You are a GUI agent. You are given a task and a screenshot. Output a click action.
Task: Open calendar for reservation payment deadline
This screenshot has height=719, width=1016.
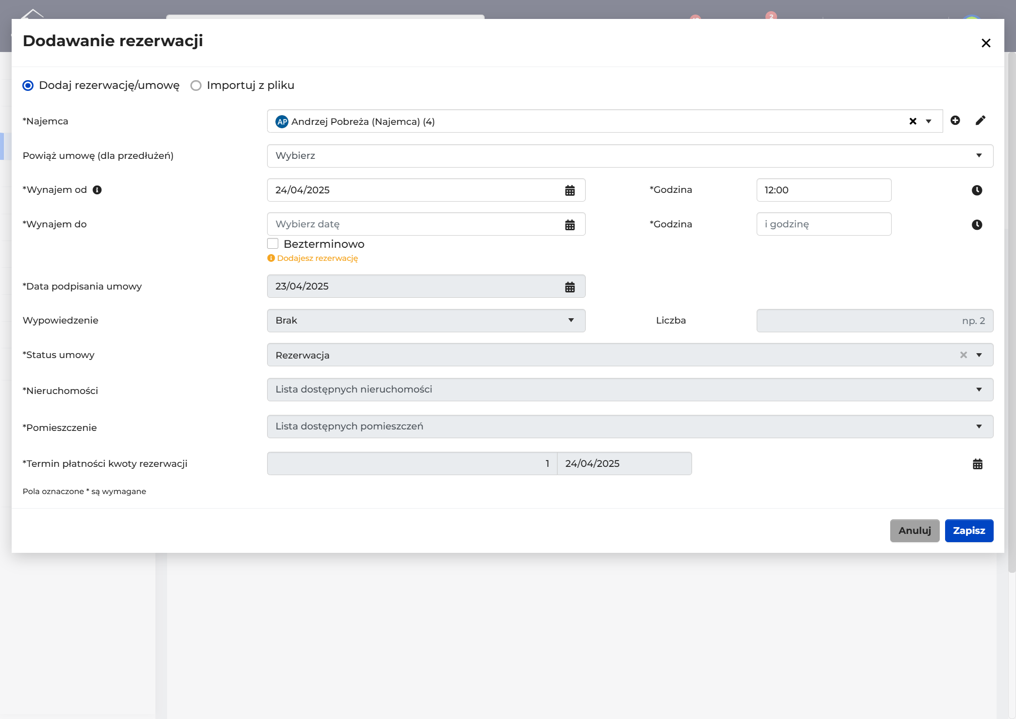[978, 464]
